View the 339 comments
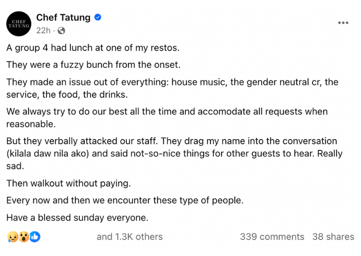 click(272, 236)
